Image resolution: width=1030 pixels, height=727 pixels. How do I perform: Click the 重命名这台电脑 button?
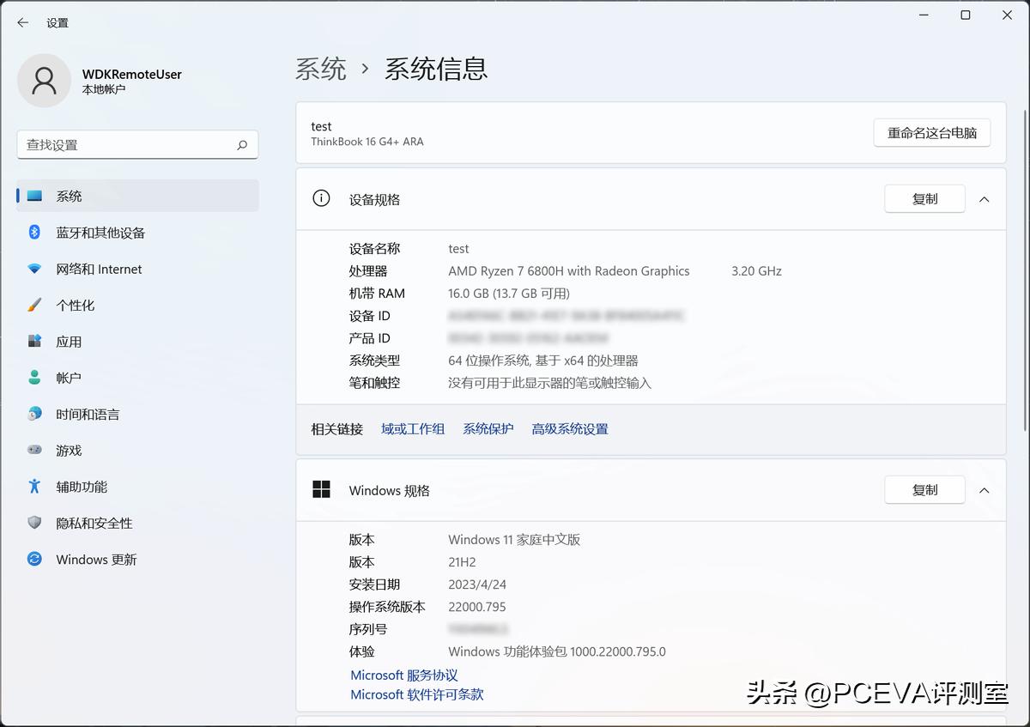point(932,132)
